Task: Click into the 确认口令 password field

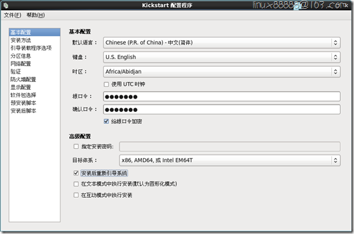Action: (x=222, y=110)
